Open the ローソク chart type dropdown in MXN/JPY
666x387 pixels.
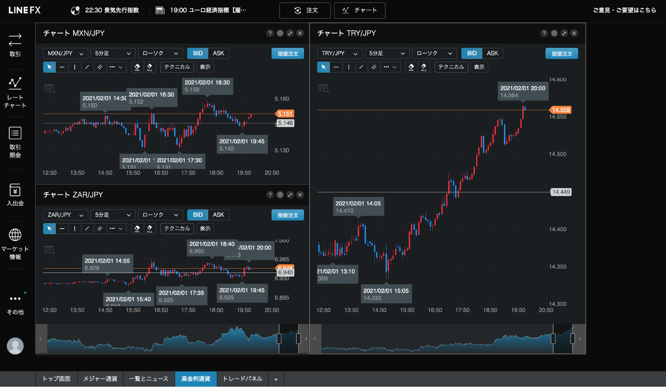click(x=160, y=53)
